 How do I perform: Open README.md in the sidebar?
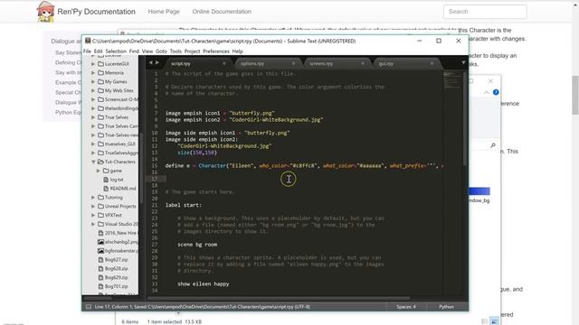[x=123, y=189]
